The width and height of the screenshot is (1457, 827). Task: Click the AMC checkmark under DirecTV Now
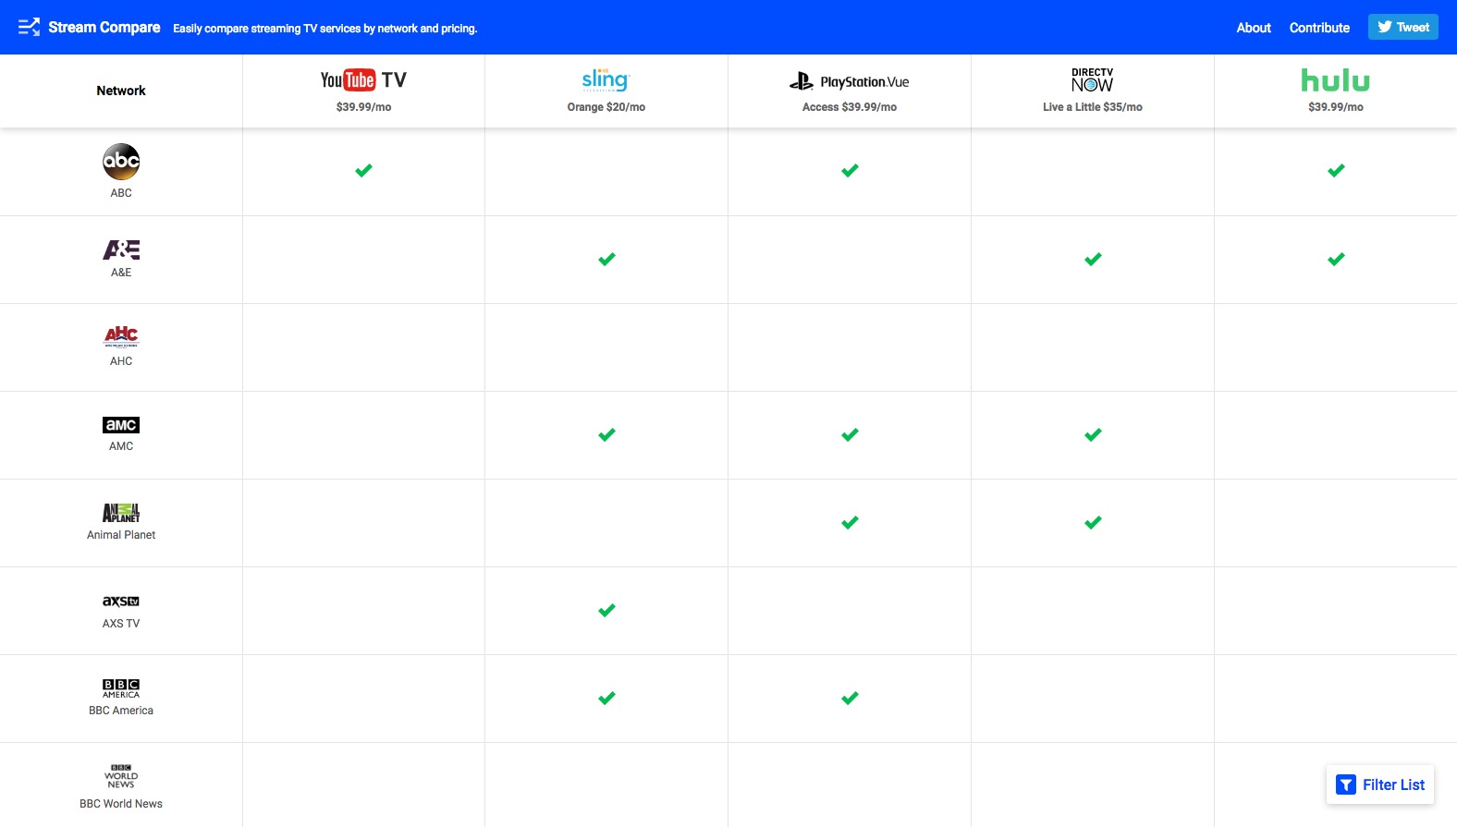pos(1093,434)
